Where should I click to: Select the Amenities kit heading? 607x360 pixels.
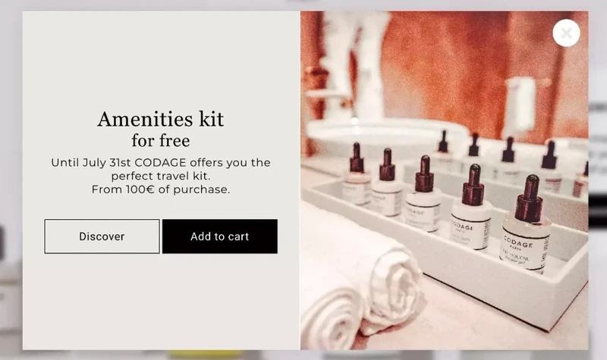[161, 119]
